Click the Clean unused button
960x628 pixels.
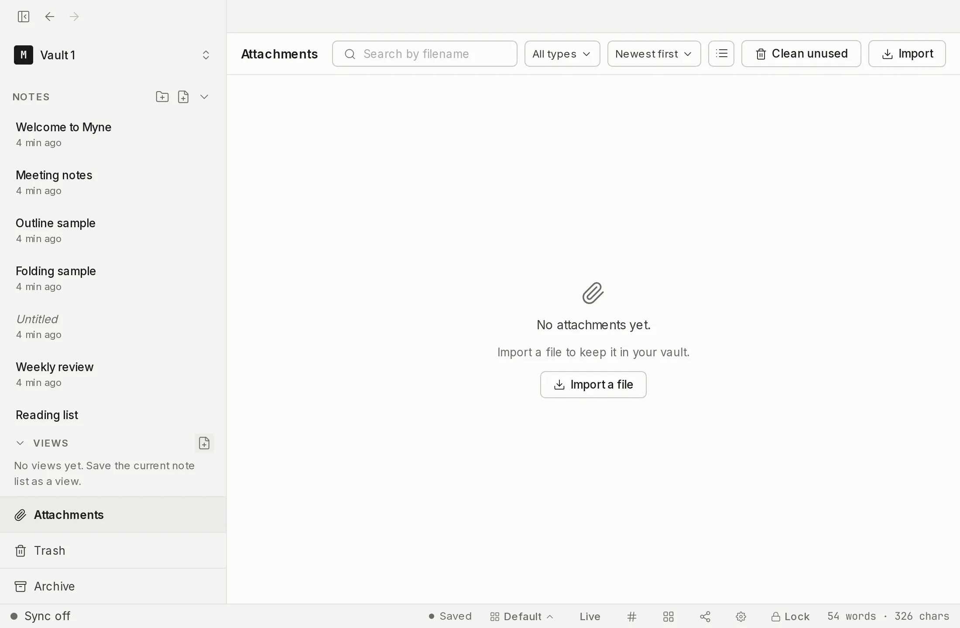(x=801, y=54)
